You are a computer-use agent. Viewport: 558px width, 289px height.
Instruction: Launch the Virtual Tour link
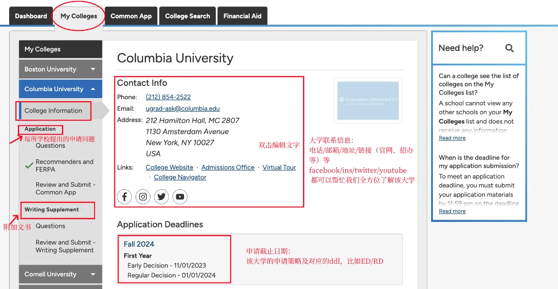279,167
